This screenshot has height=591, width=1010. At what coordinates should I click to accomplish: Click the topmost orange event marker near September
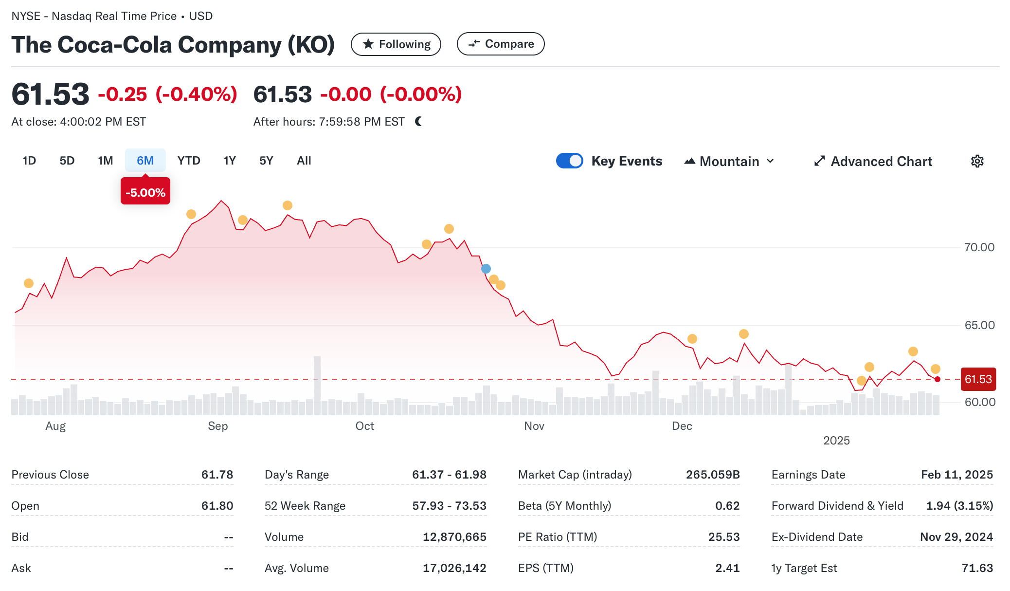288,205
